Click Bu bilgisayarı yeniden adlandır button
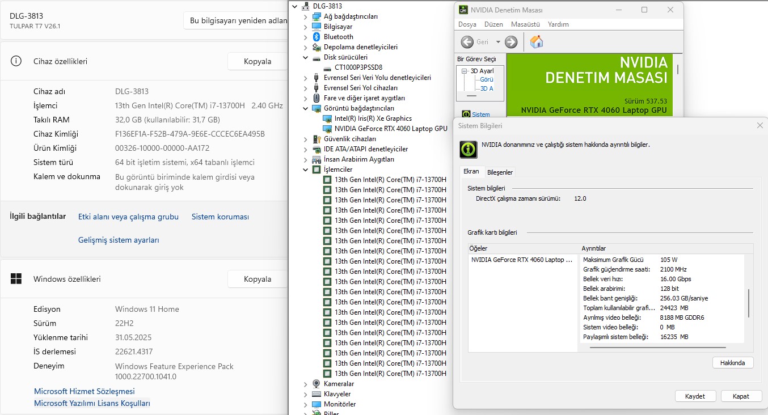The height and width of the screenshot is (415, 768). [235, 20]
